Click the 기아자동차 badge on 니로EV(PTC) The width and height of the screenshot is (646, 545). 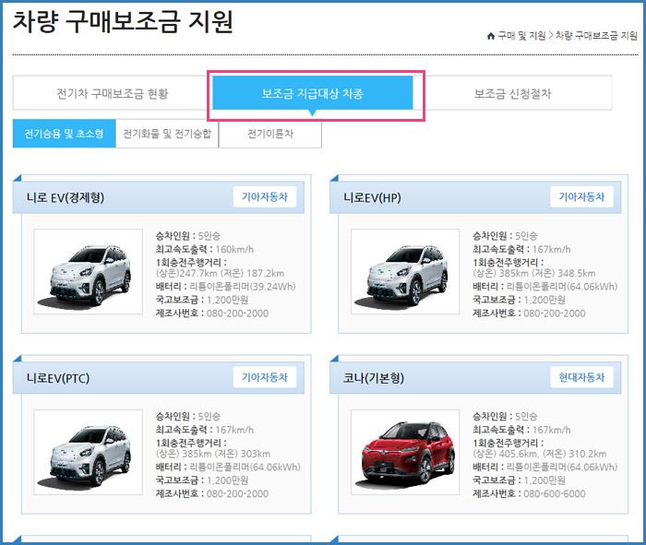265,377
